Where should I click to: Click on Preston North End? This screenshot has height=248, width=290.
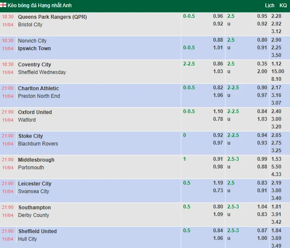(39, 96)
